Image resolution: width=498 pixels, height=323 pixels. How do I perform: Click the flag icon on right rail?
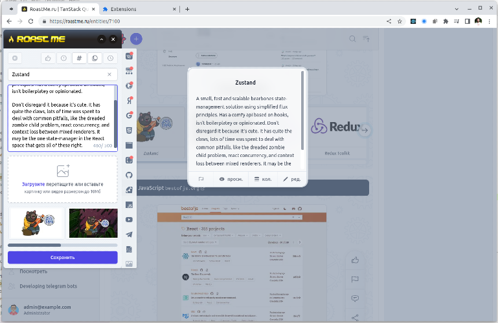pos(355,279)
